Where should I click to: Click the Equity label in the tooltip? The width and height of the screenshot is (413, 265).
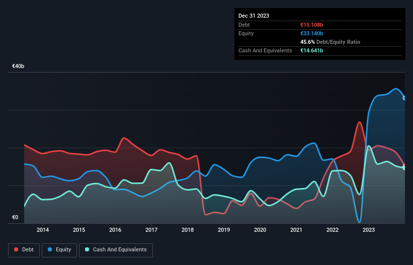pyautogui.click(x=246, y=33)
